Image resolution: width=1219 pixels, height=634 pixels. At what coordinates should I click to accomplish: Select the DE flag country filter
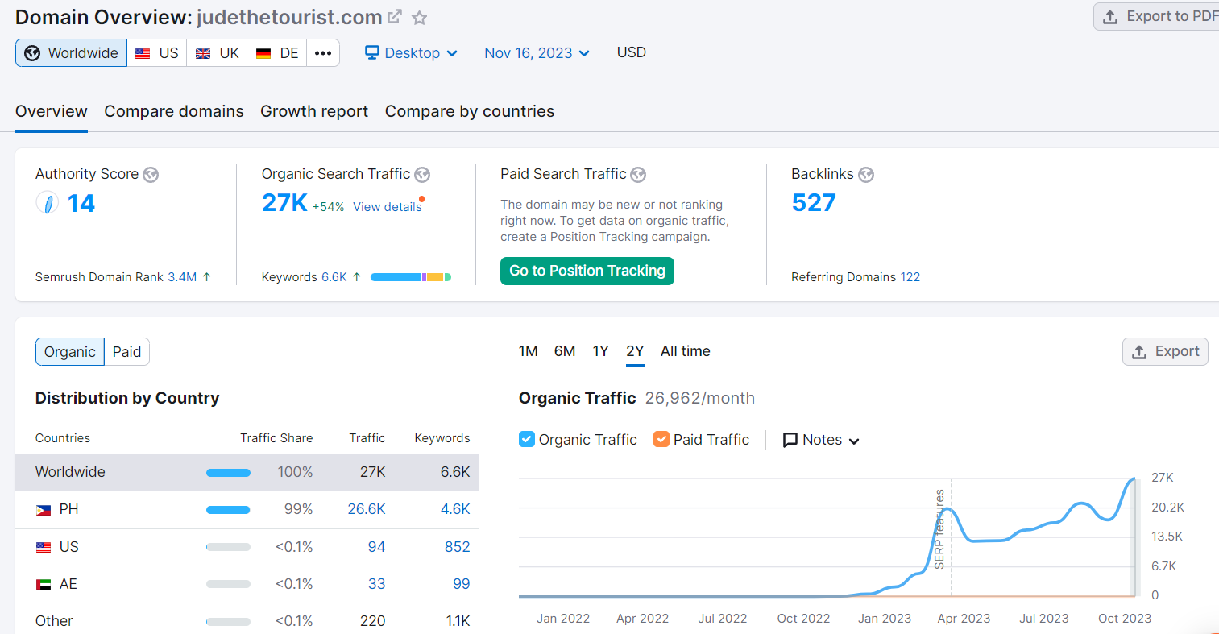coord(277,53)
